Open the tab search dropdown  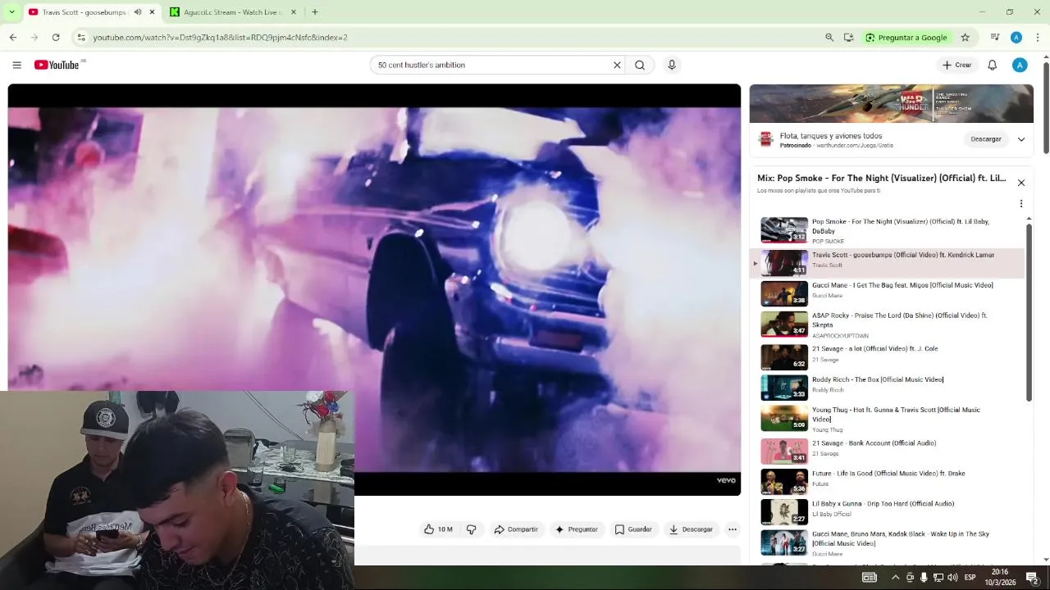[11, 12]
